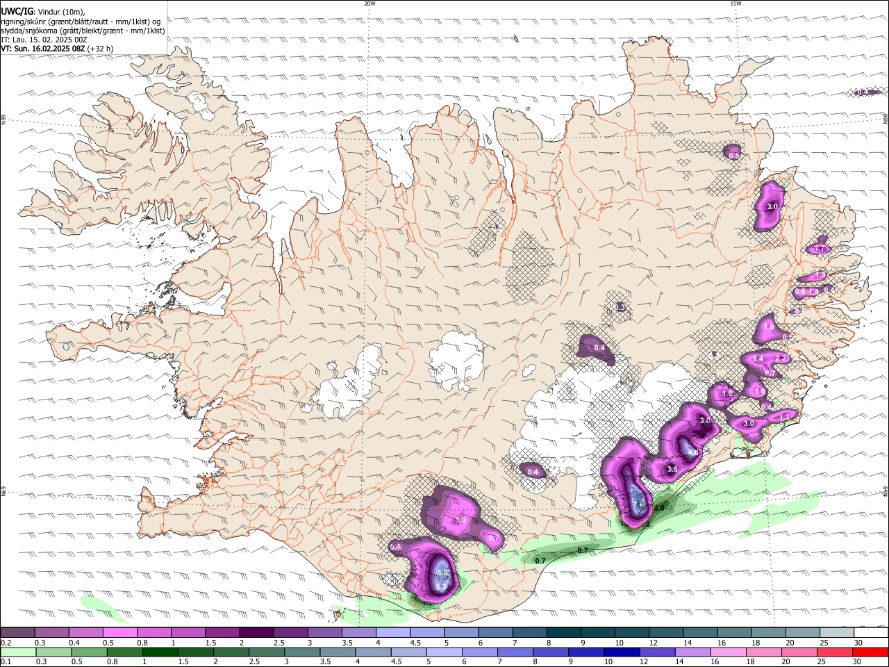Pick deep blue bottom swatch between 10 and 12
The height and width of the screenshot is (667, 889).
tap(621, 652)
